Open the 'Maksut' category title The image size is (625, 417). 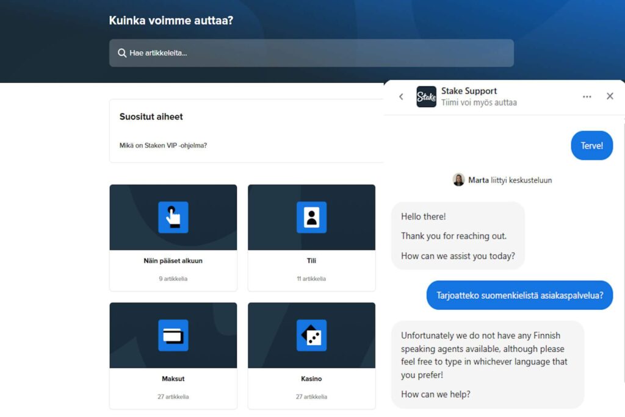pyautogui.click(x=173, y=379)
